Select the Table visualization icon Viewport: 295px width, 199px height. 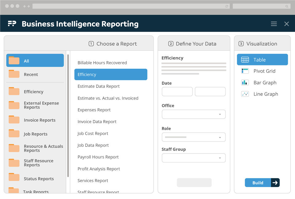point(245,60)
